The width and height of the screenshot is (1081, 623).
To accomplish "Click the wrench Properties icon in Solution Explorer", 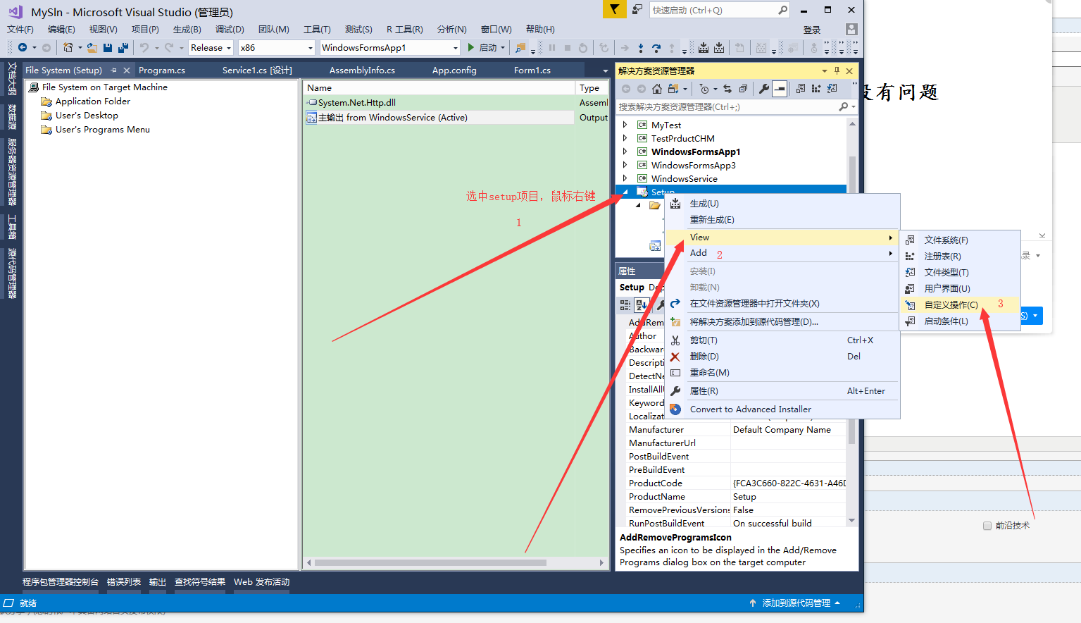I will (763, 89).
